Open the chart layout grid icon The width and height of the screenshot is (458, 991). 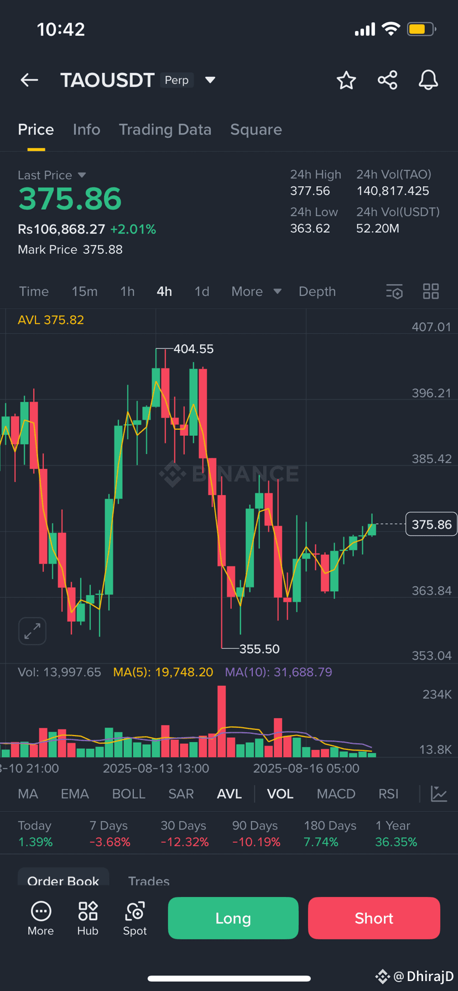pyautogui.click(x=431, y=291)
